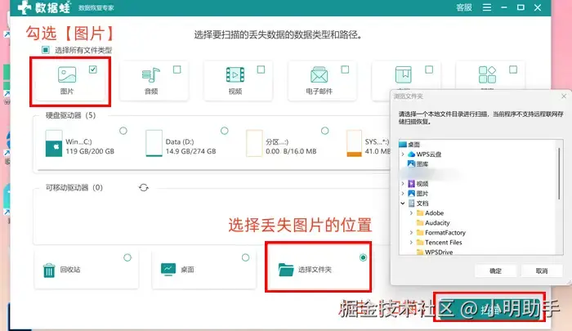Click the 119 GB/200 GB capacity text
Viewport: 572px width, 331px height.
90,151
